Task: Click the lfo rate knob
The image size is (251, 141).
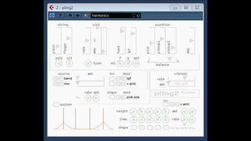Action: (x=88, y=98)
